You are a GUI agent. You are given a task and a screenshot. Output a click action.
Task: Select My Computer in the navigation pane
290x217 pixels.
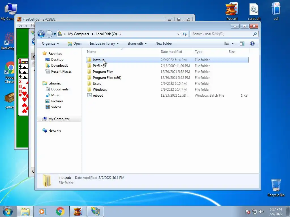pyautogui.click(x=59, y=119)
